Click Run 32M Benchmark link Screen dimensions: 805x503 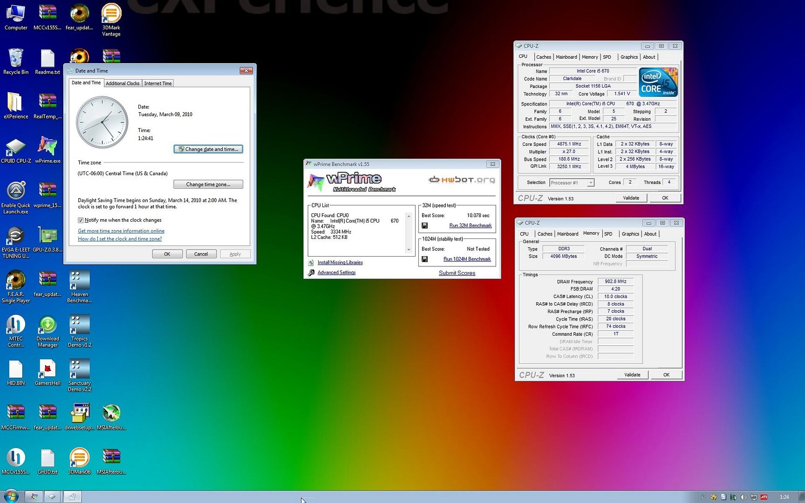470,225
